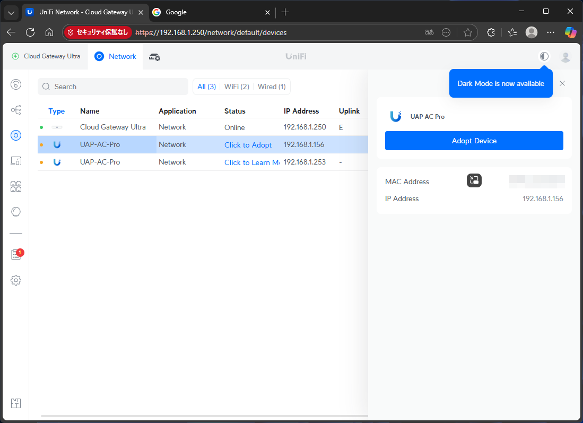Open the user account avatar menu

coord(565,56)
